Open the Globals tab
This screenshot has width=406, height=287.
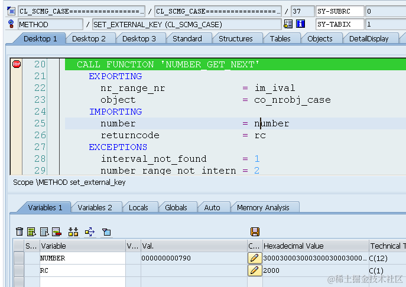[176, 207]
